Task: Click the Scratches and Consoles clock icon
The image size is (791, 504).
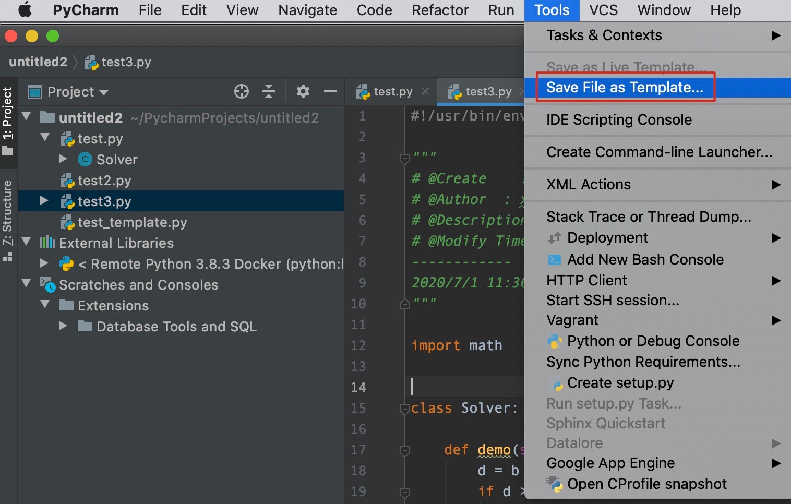Action: [47, 284]
